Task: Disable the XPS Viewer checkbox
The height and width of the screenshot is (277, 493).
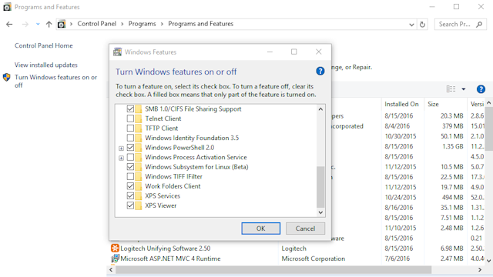Action: [130, 205]
